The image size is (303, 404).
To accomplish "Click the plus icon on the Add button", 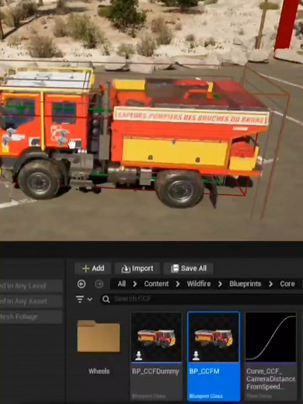I will click(85, 269).
